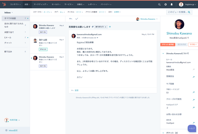Open the search magnifier in top bar
The width and height of the screenshot is (198, 134).
pyautogui.click(x=159, y=5)
